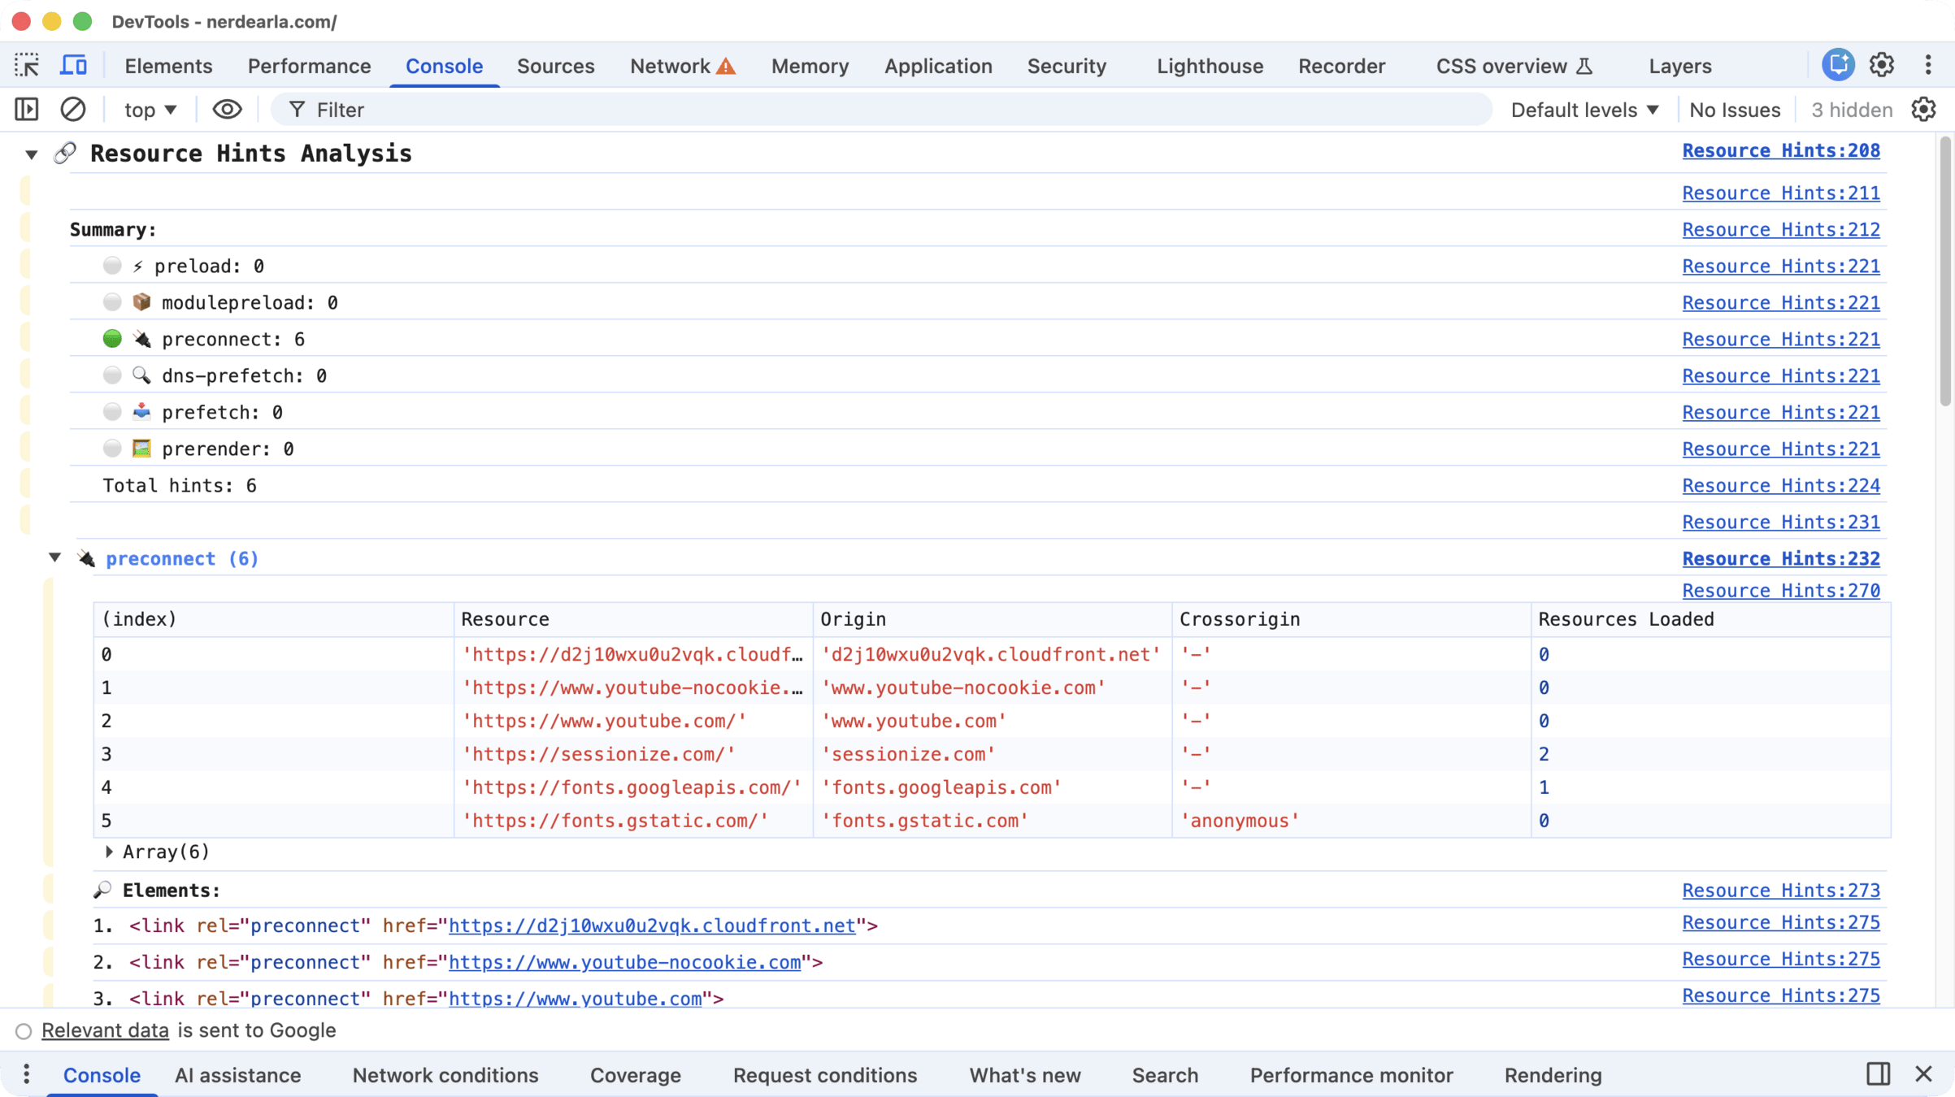Toggle the device toolbar icon
This screenshot has height=1097, width=1955.
tap(74, 65)
